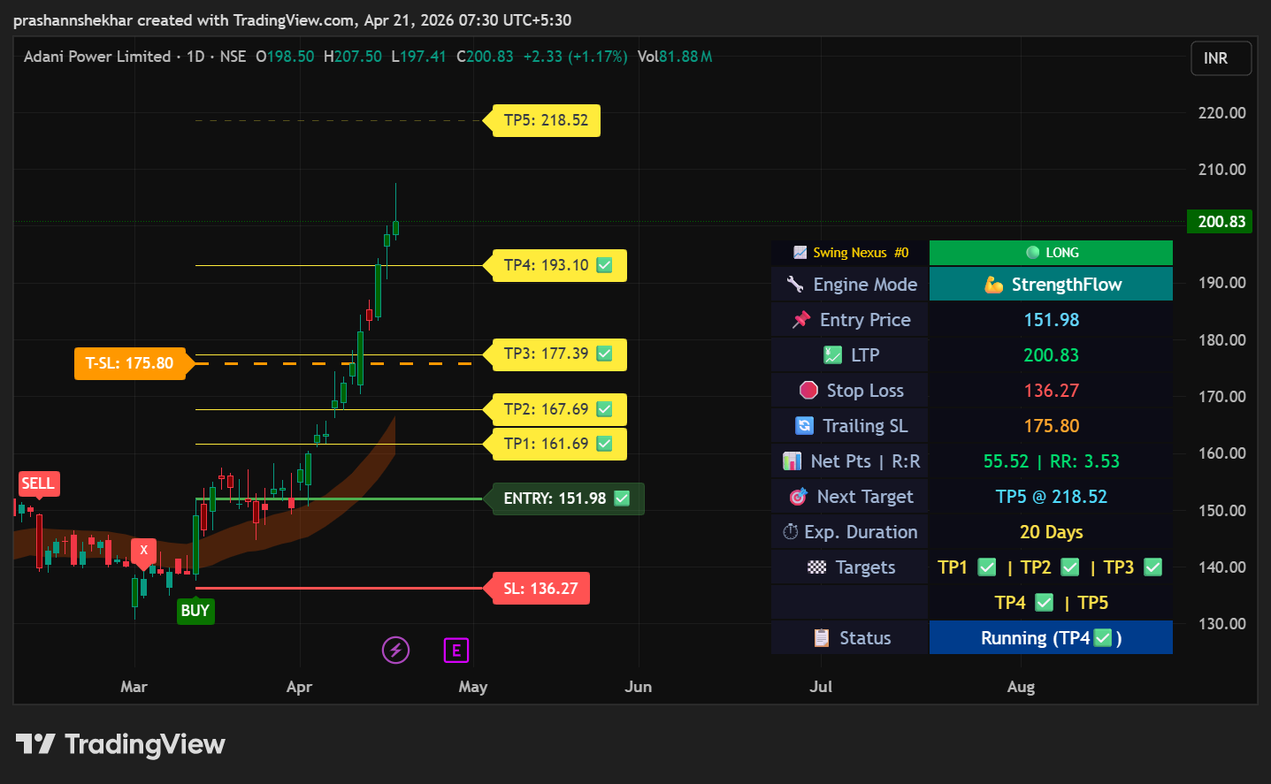
Task: Click the bar chart icon beside Net Pts
Action: [792, 461]
